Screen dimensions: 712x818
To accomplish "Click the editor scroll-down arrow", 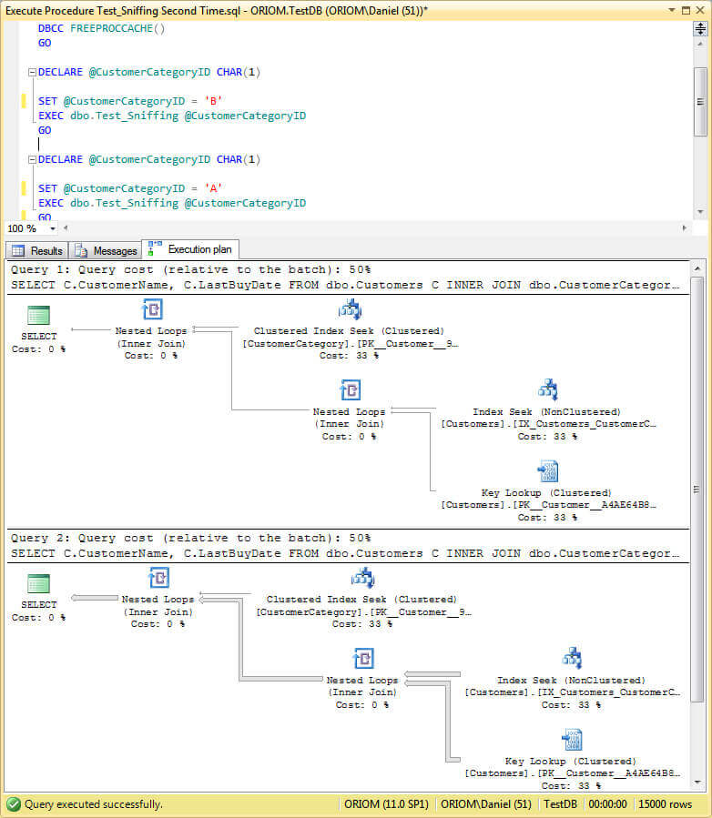I will [x=700, y=212].
